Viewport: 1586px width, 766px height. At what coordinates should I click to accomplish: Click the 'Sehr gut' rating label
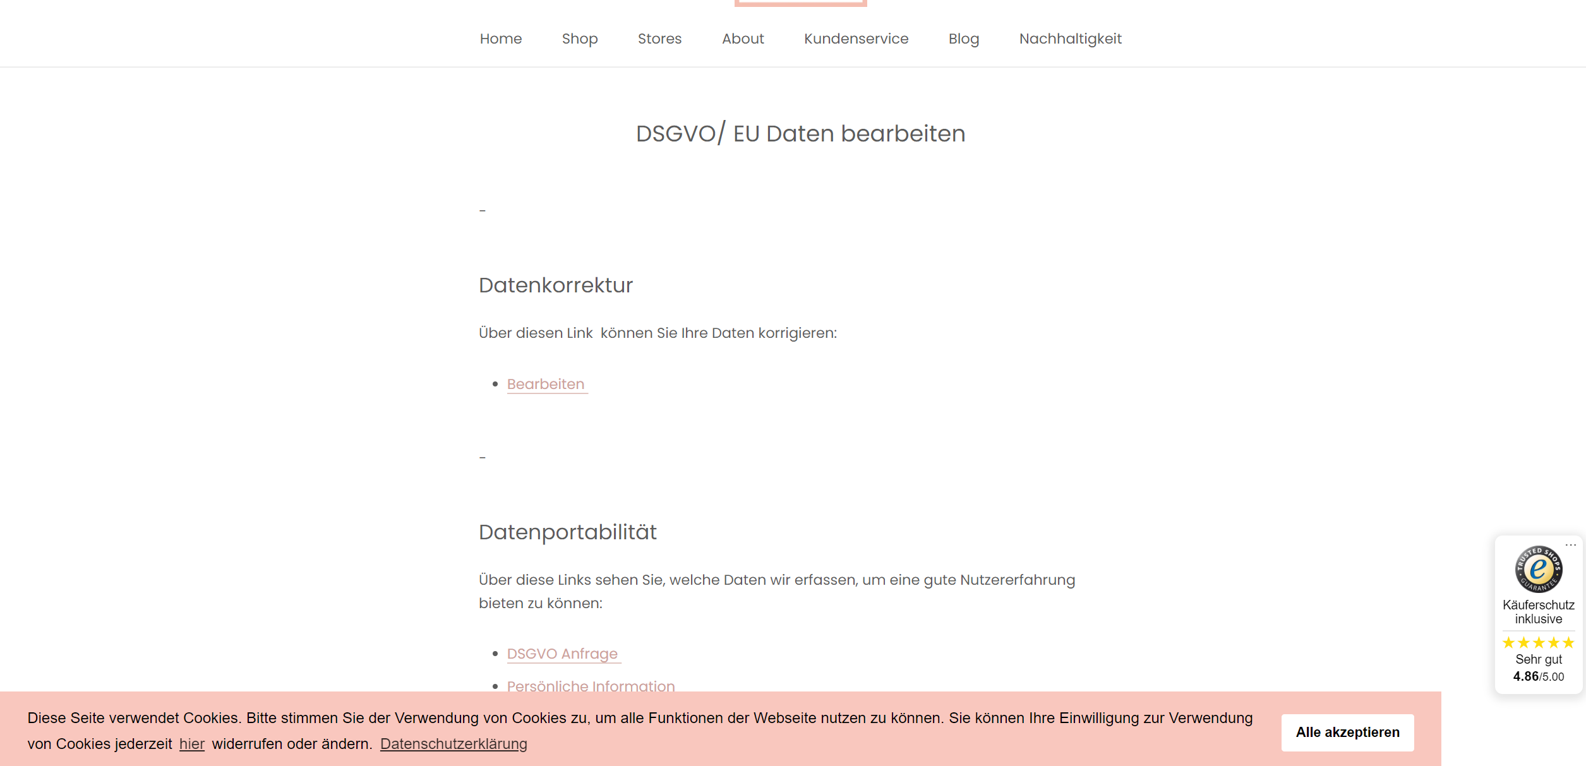coord(1538,659)
